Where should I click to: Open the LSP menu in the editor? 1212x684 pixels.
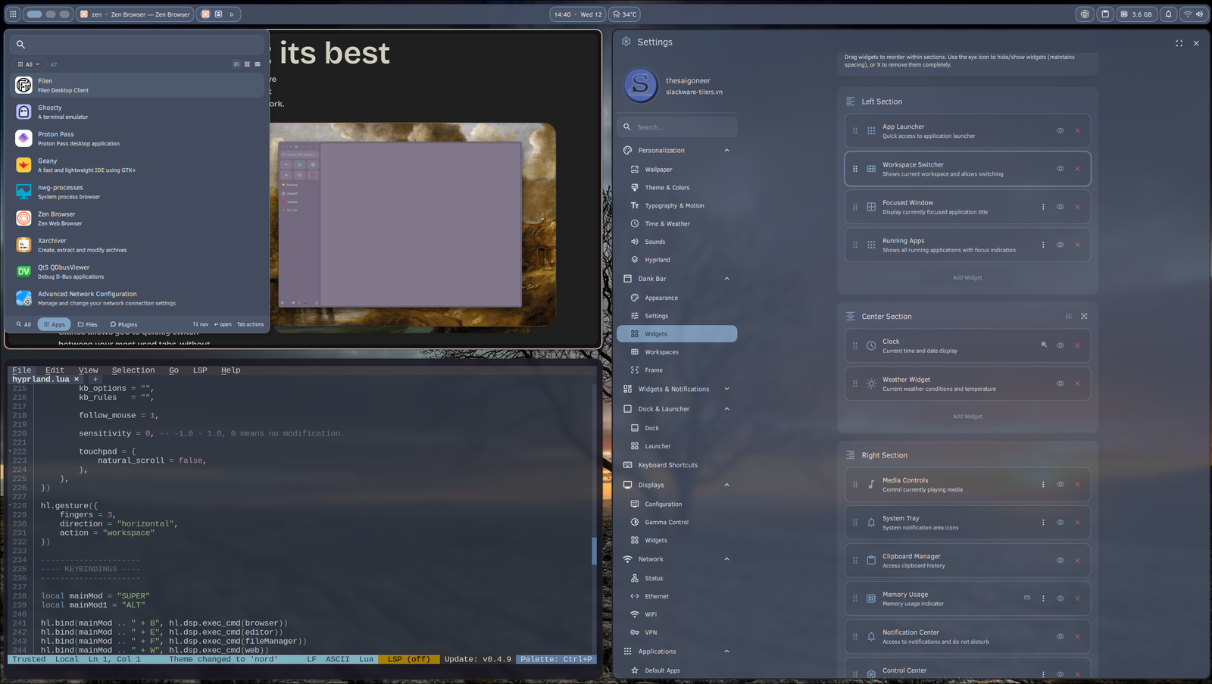200,370
